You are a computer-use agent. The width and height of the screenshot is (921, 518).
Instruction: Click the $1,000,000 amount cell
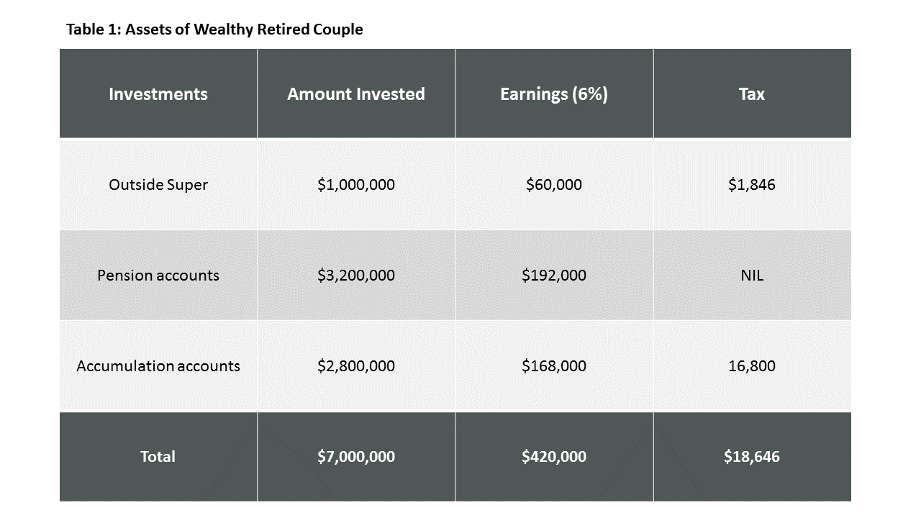click(356, 185)
